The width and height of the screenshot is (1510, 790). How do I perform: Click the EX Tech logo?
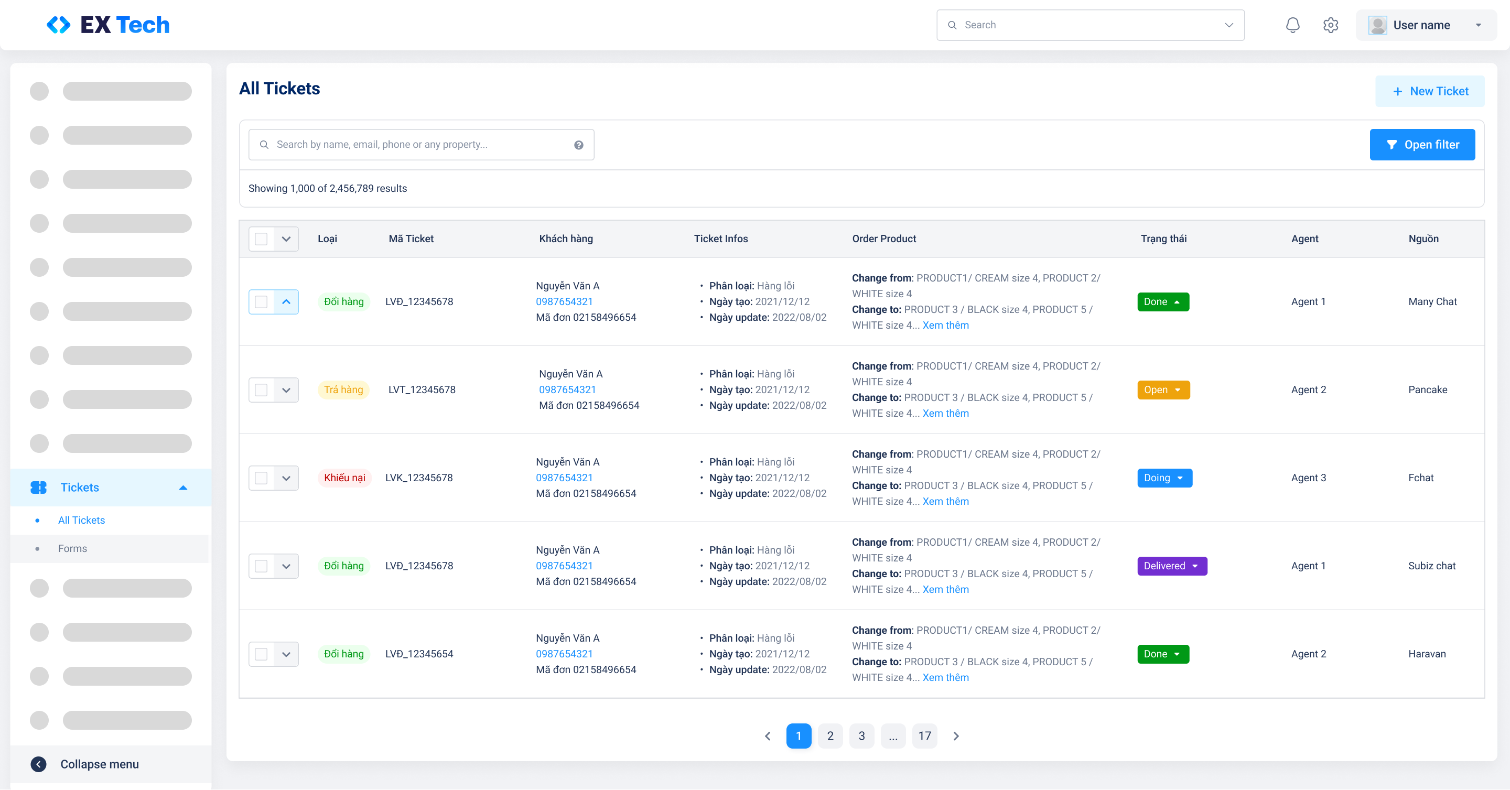click(108, 25)
